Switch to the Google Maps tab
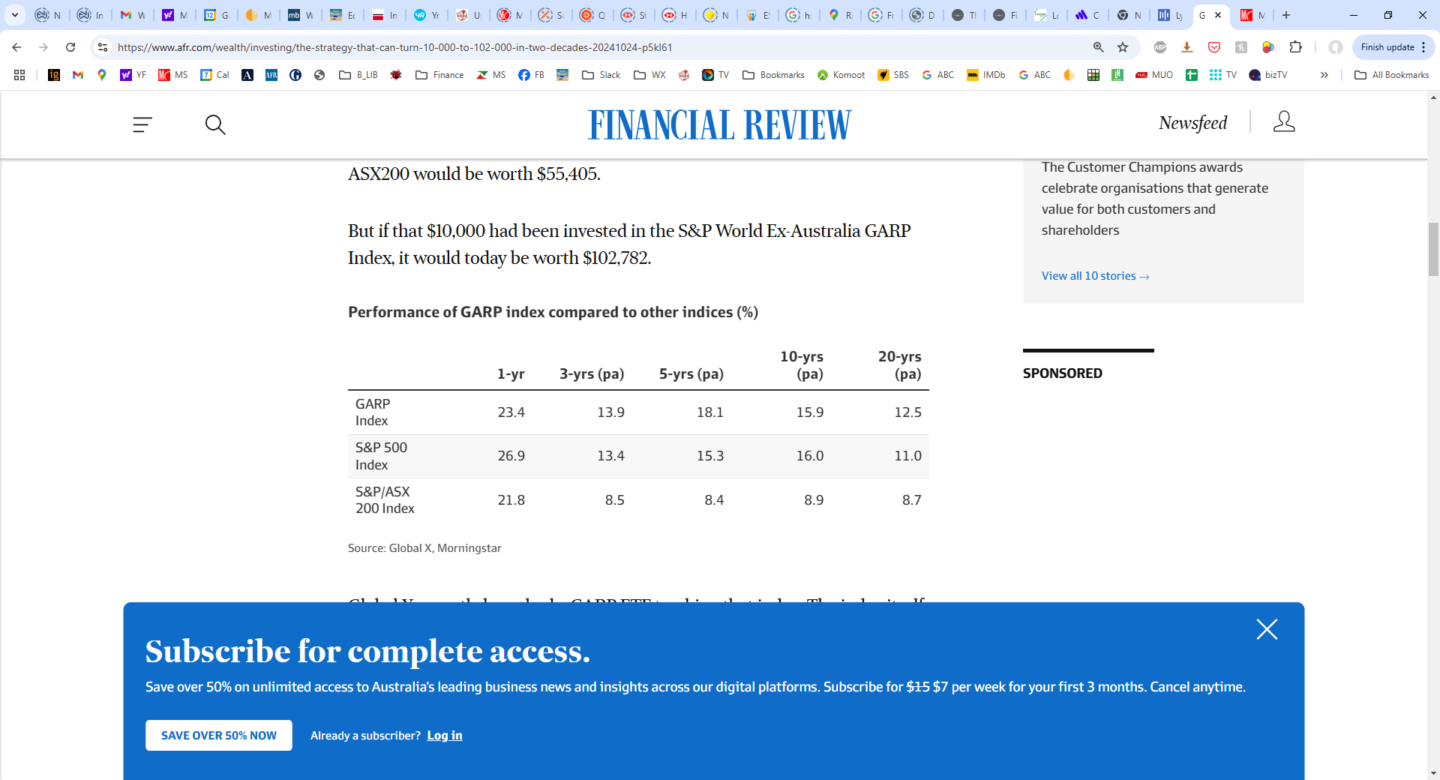 tap(840, 15)
